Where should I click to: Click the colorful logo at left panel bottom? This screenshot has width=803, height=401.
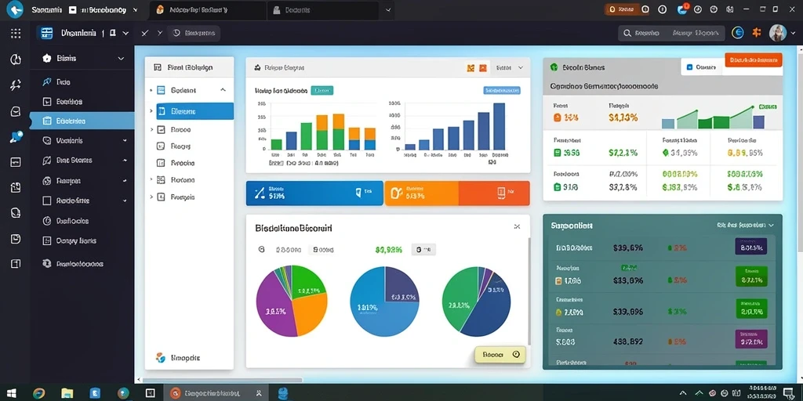160,357
